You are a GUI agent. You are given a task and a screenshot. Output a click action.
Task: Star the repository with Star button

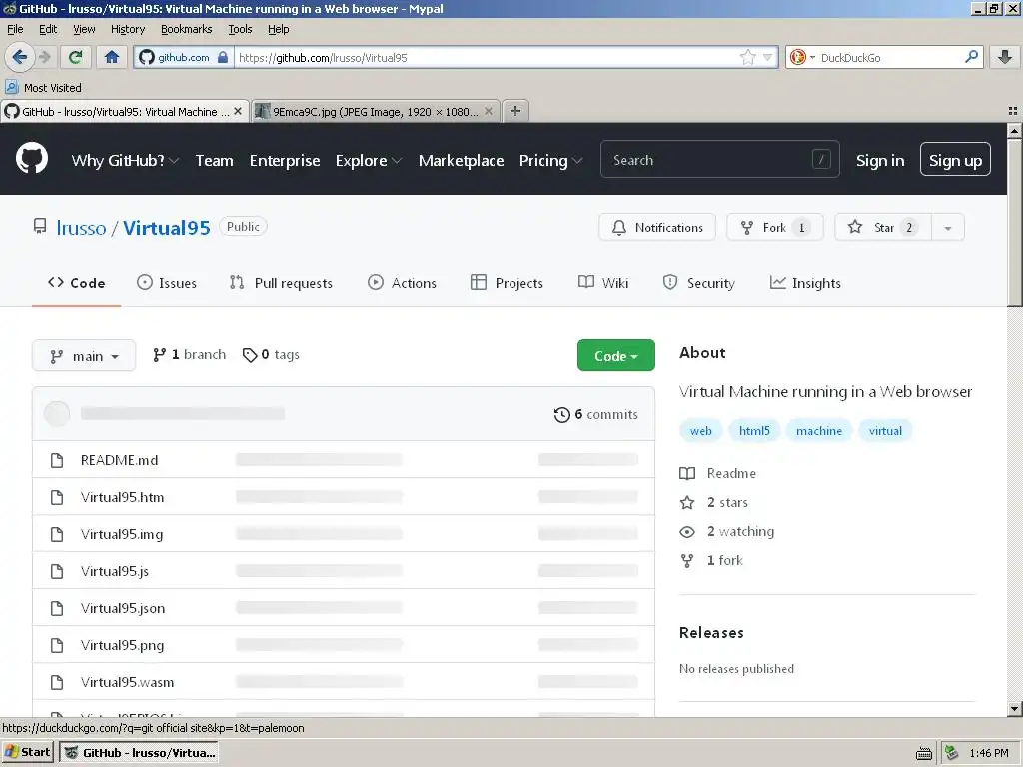pos(883,228)
